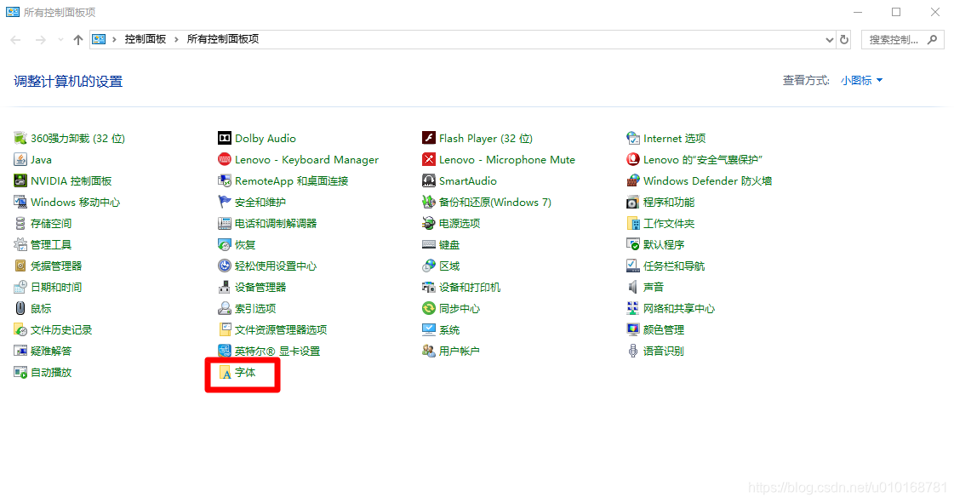Open 设备和打印机 link
This screenshot has width=954, height=503.
tap(470, 287)
